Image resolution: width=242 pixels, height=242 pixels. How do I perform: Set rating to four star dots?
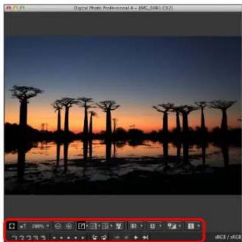point(76,238)
